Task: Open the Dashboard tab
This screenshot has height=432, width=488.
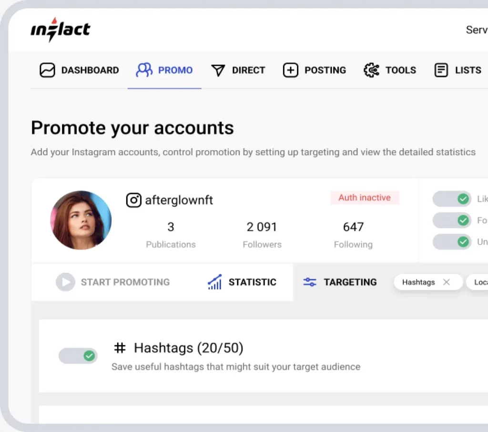Action: 79,70
